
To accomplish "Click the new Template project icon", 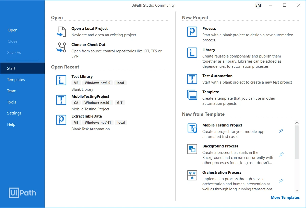I will [192, 95].
